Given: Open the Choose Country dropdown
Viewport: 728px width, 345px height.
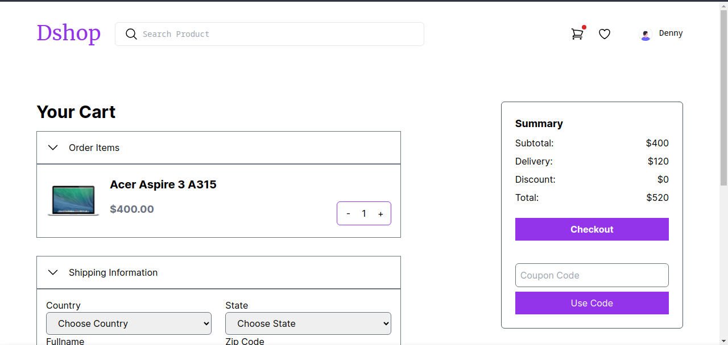Looking at the screenshot, I should pos(129,323).
